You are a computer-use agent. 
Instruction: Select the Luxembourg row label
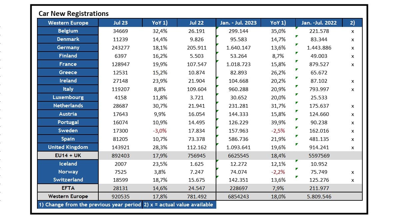pos(68,97)
